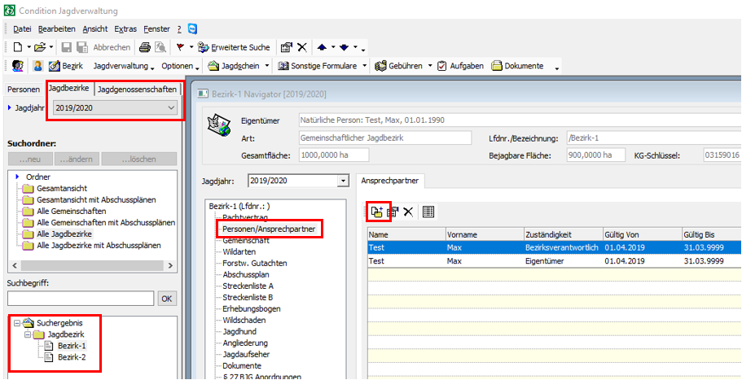Click the edit properties icon above the table
742x380 pixels.
point(393,212)
